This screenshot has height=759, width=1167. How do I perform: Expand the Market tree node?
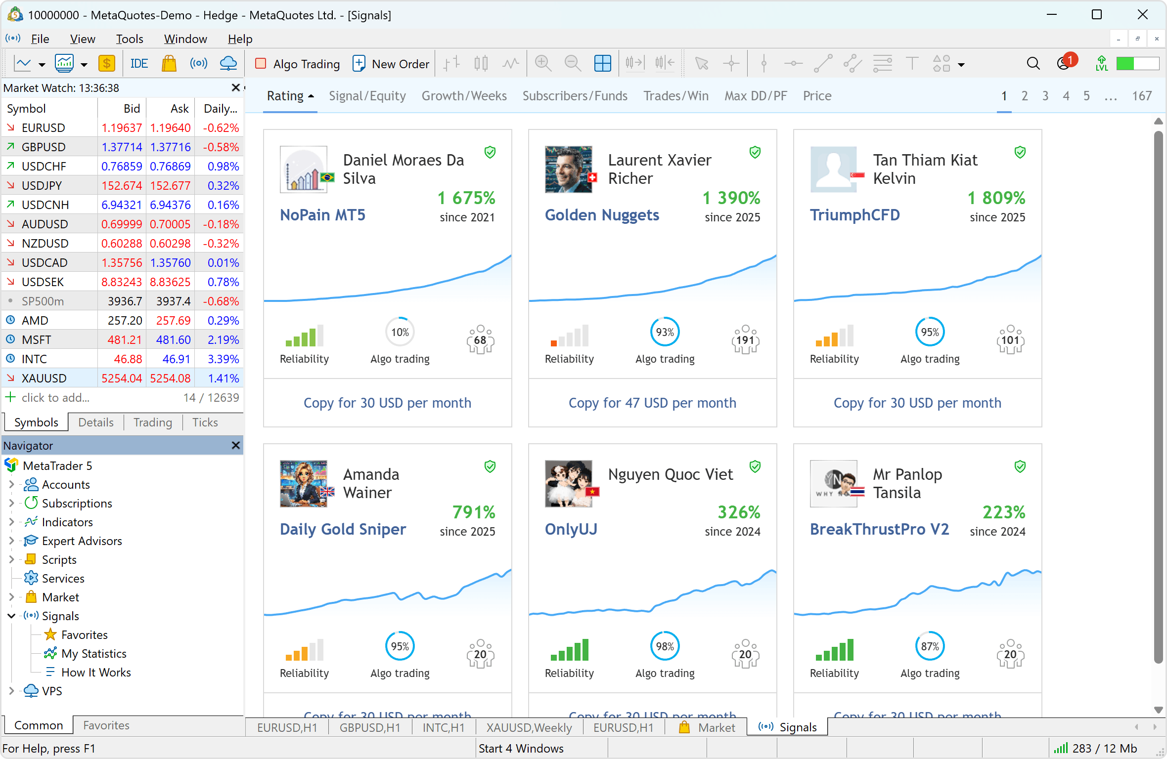11,597
